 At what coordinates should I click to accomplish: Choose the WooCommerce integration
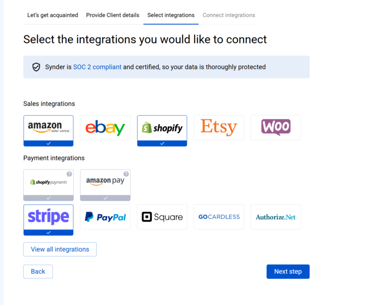pyautogui.click(x=275, y=128)
